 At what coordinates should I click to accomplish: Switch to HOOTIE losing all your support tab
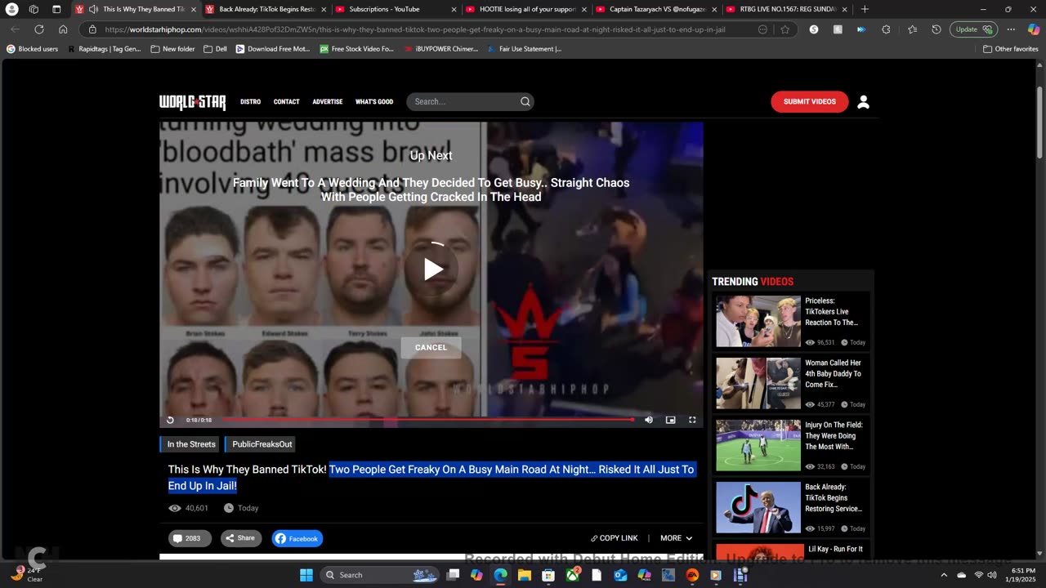coord(526,9)
